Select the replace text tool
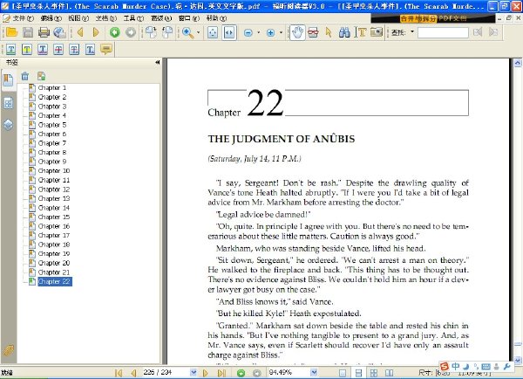This screenshot has height=379, width=523. click(74, 50)
